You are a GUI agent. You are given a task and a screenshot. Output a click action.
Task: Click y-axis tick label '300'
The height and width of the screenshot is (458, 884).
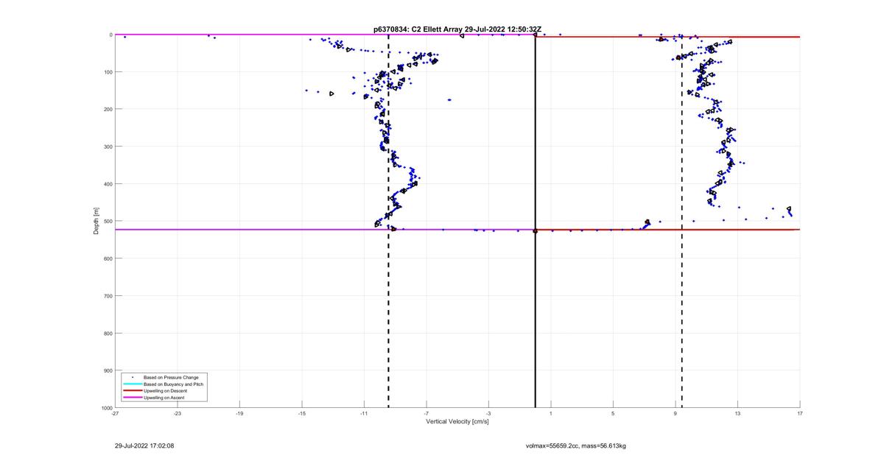pyautogui.click(x=107, y=147)
